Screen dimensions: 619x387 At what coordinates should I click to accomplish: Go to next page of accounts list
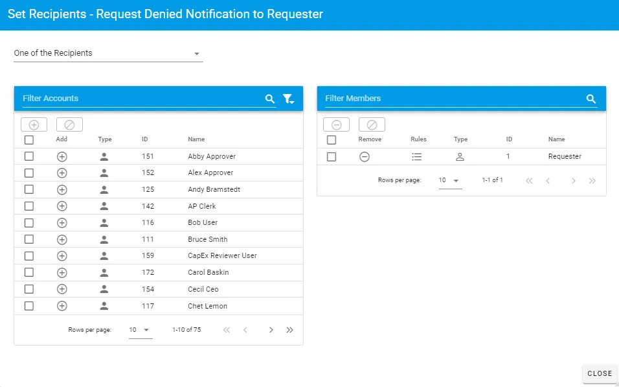tap(271, 330)
